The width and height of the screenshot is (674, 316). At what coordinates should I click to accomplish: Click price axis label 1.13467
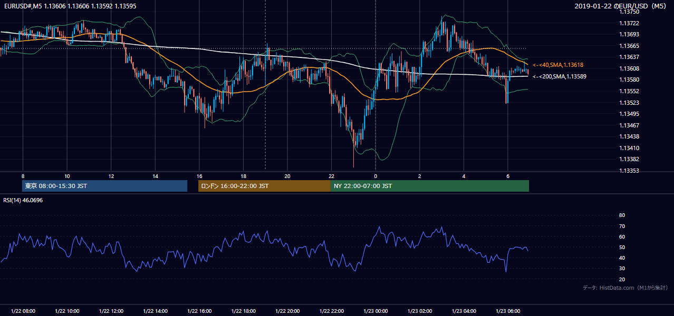coord(629,125)
